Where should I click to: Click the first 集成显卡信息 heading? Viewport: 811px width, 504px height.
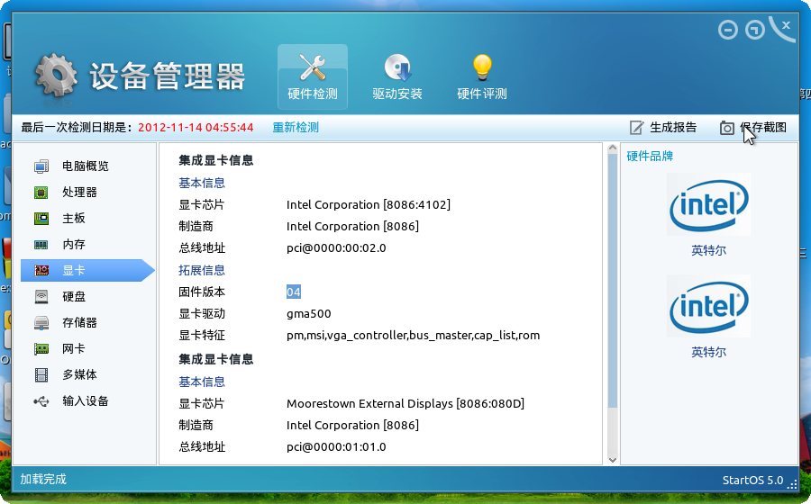(x=216, y=160)
